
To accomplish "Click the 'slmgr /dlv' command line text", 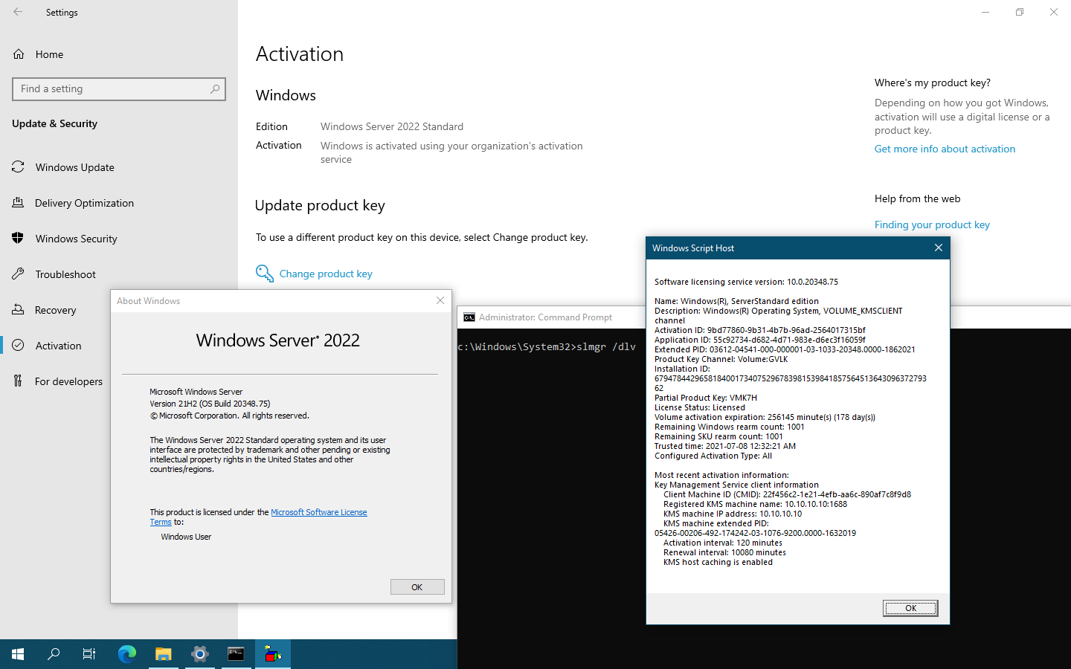I will [605, 347].
